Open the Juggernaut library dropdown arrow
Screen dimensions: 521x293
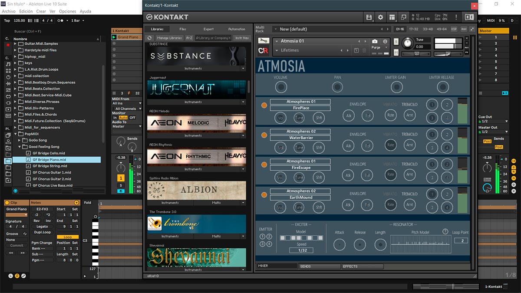243,102
